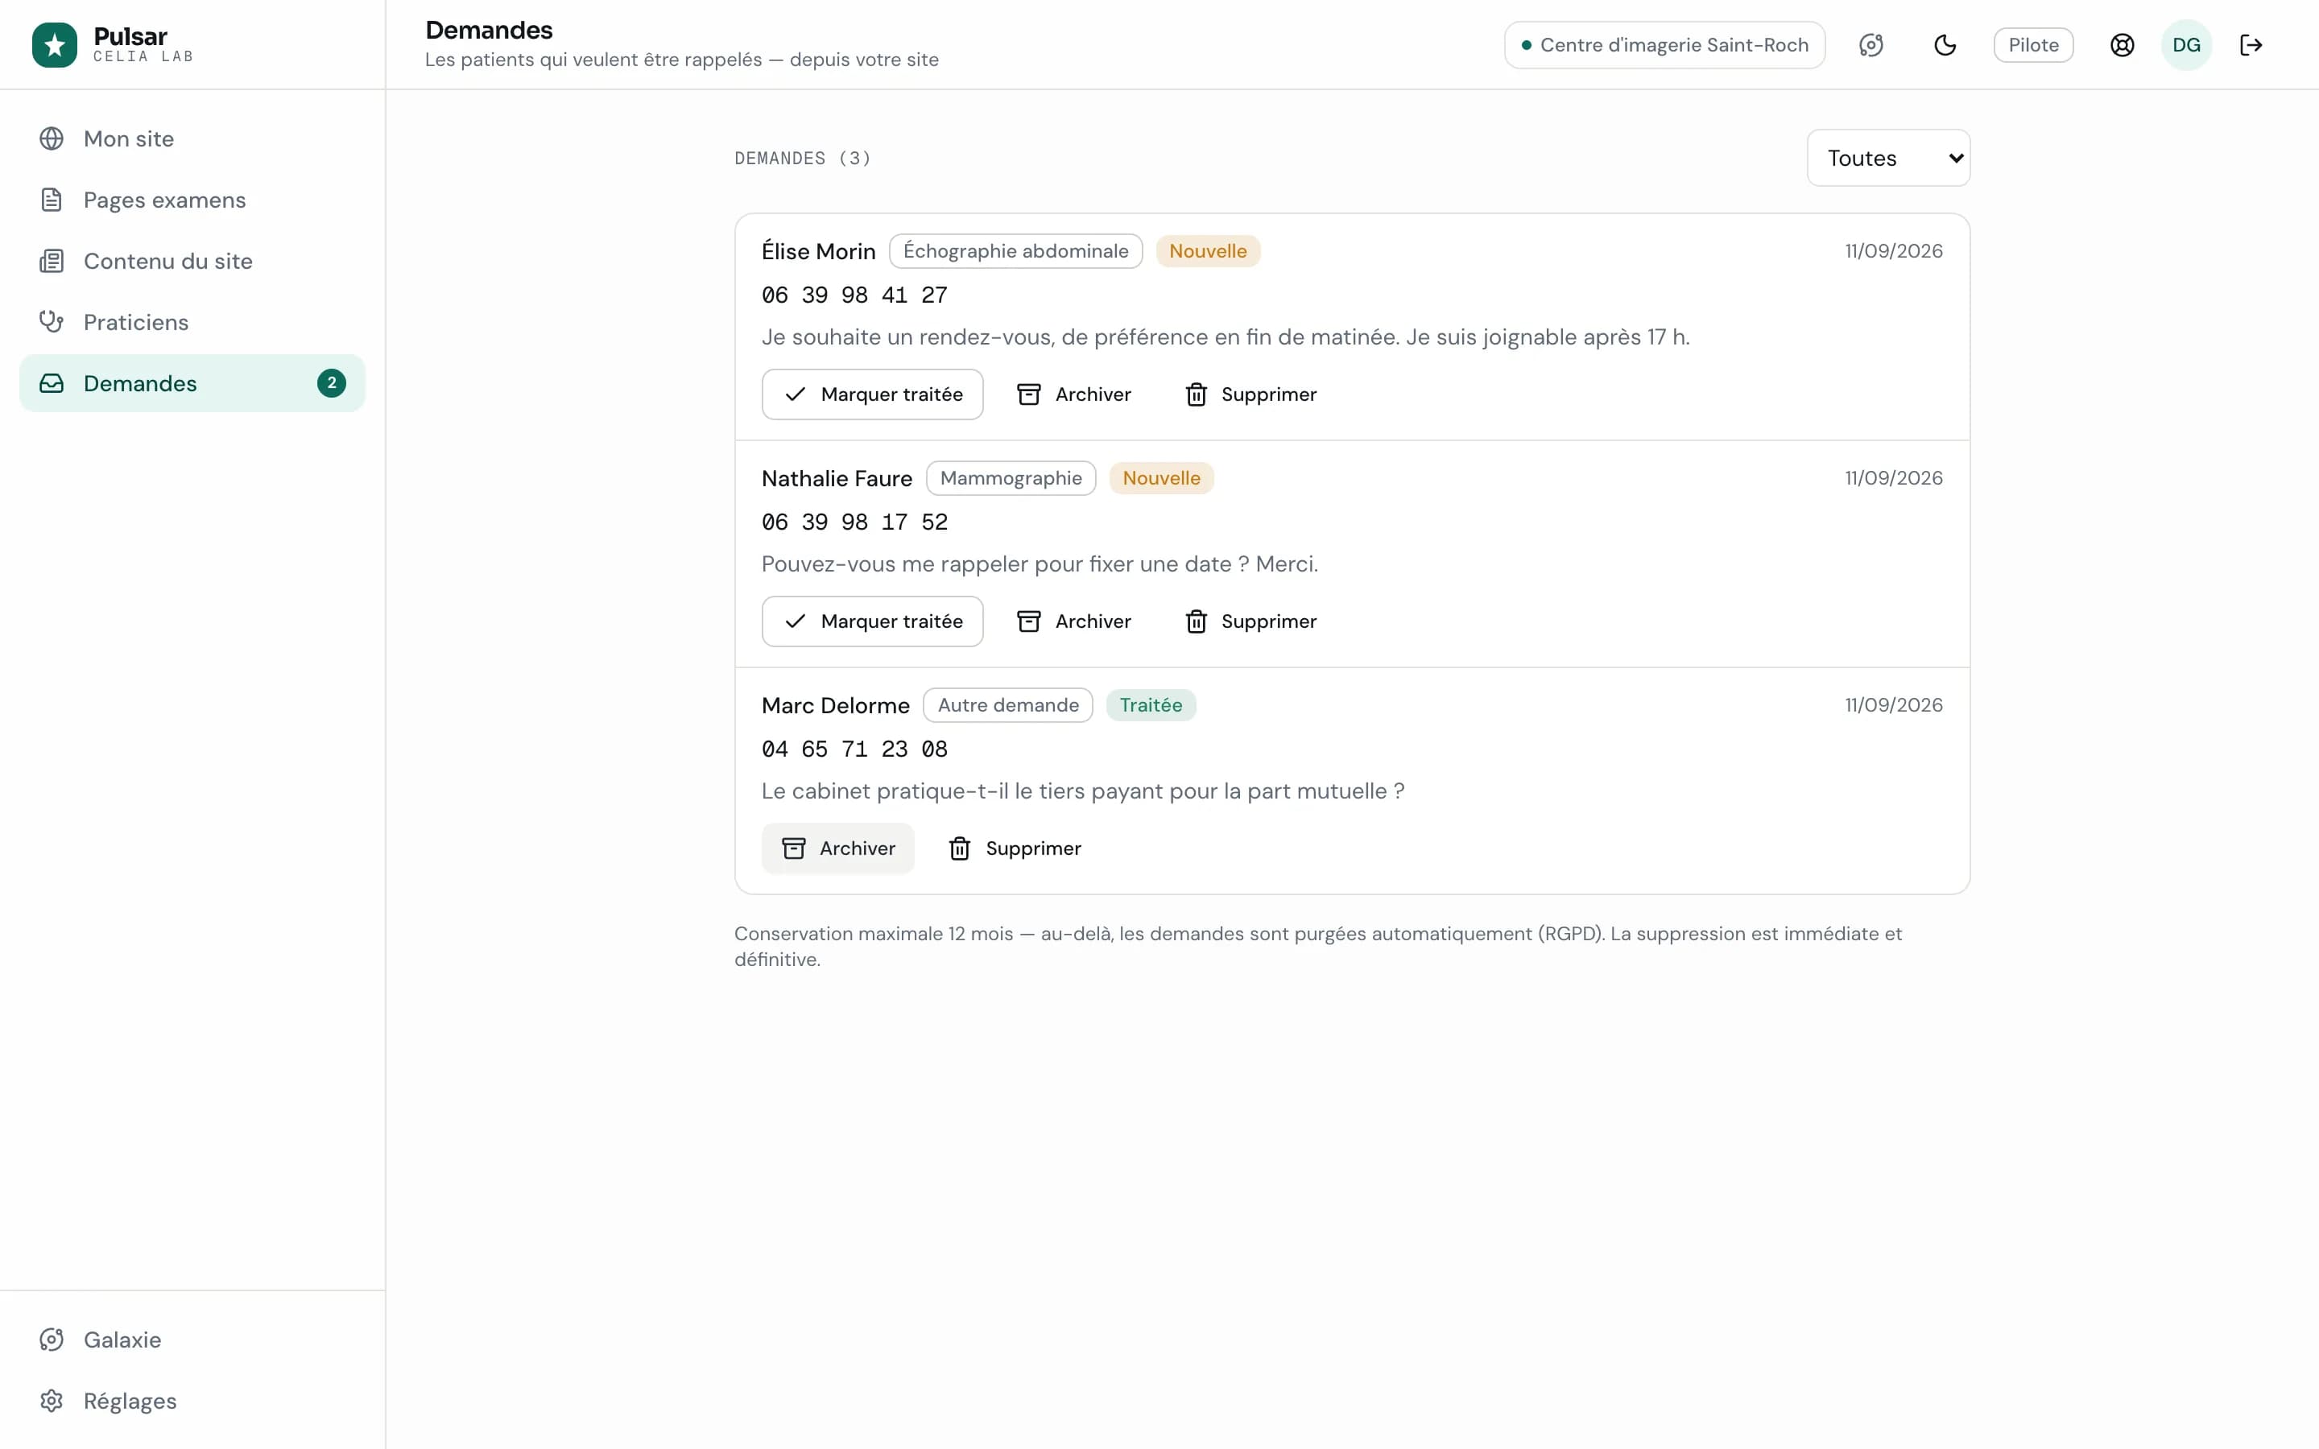Open Galaxie in the bottom sidebar
Screen dimensions: 2319x1449
click(x=192, y=1340)
